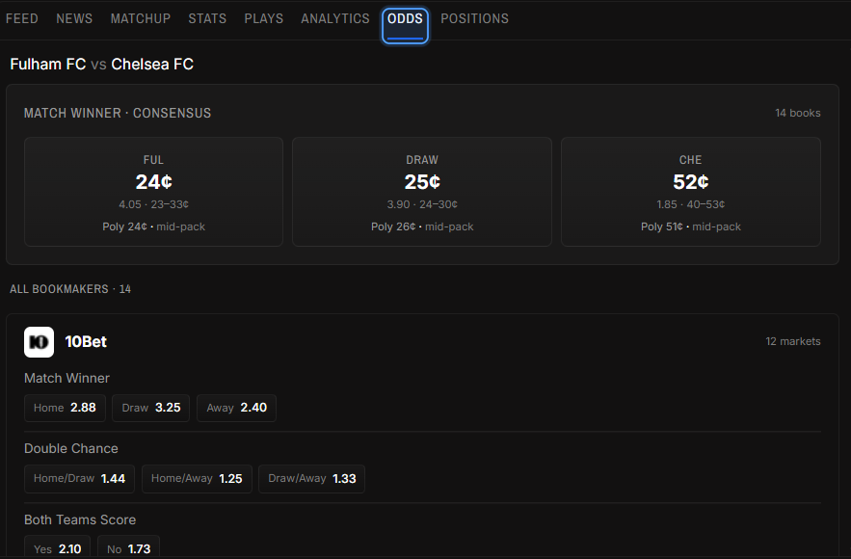Click the '1.85 · 40–53¢' range text
This screenshot has height=559, width=851.
click(x=691, y=204)
